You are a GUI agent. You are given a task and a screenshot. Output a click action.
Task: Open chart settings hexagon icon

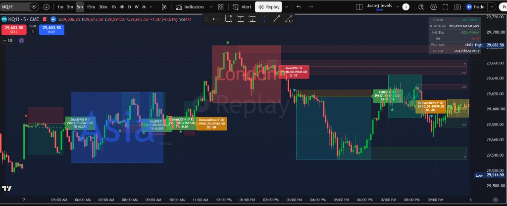point(434,7)
